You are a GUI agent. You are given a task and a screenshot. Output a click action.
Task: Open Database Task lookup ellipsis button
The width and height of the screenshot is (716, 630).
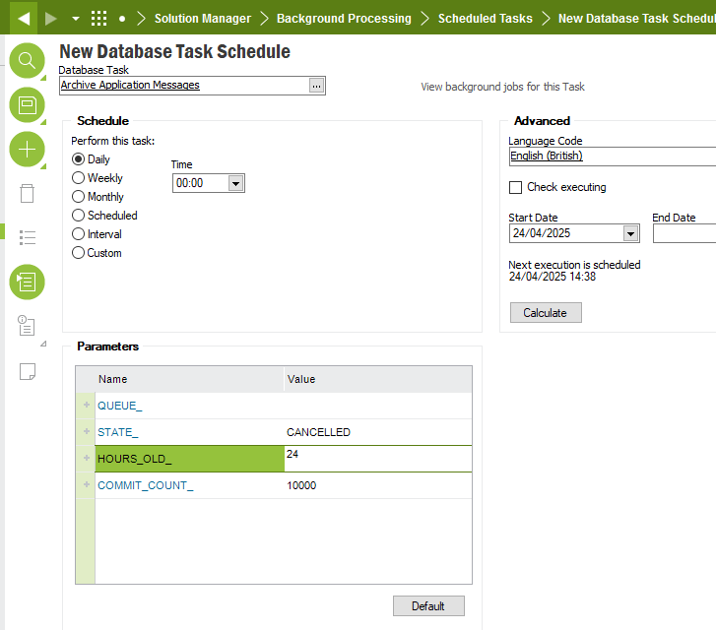[x=316, y=86]
